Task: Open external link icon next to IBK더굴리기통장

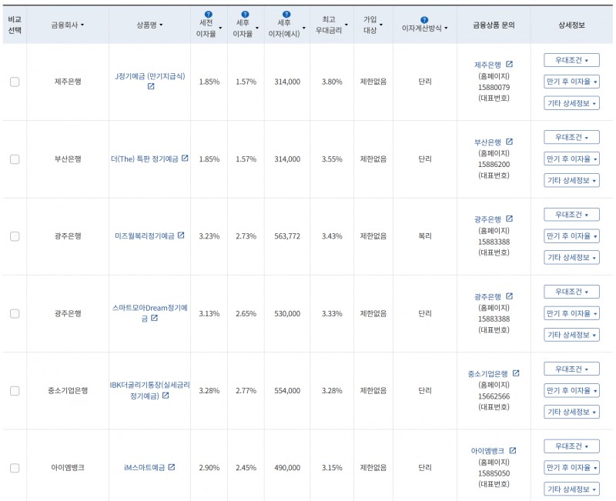Action: coord(166,396)
